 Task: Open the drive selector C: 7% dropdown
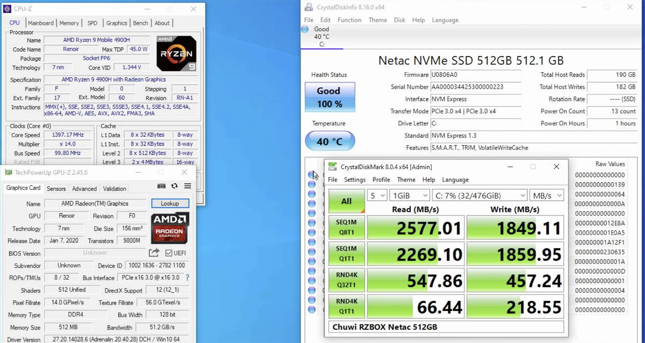(x=480, y=196)
